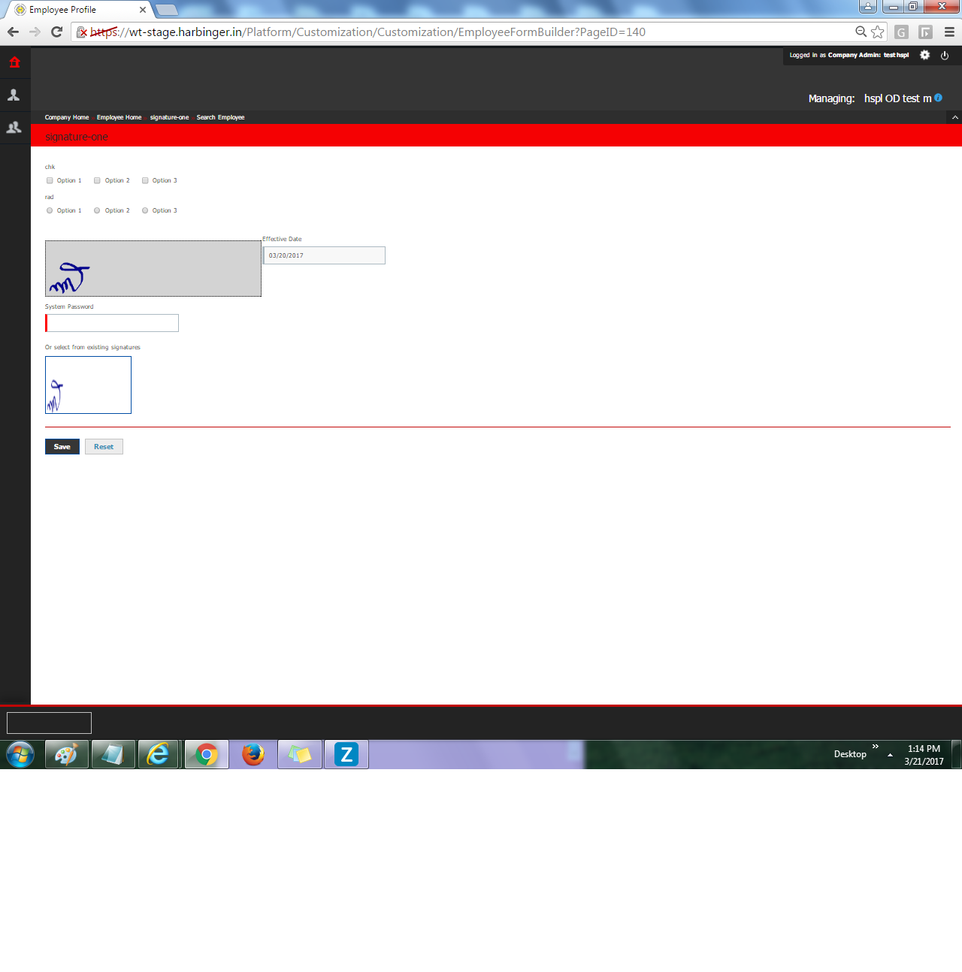Open the single user sidebar icon
This screenshot has height=972, width=962.
tap(14, 95)
